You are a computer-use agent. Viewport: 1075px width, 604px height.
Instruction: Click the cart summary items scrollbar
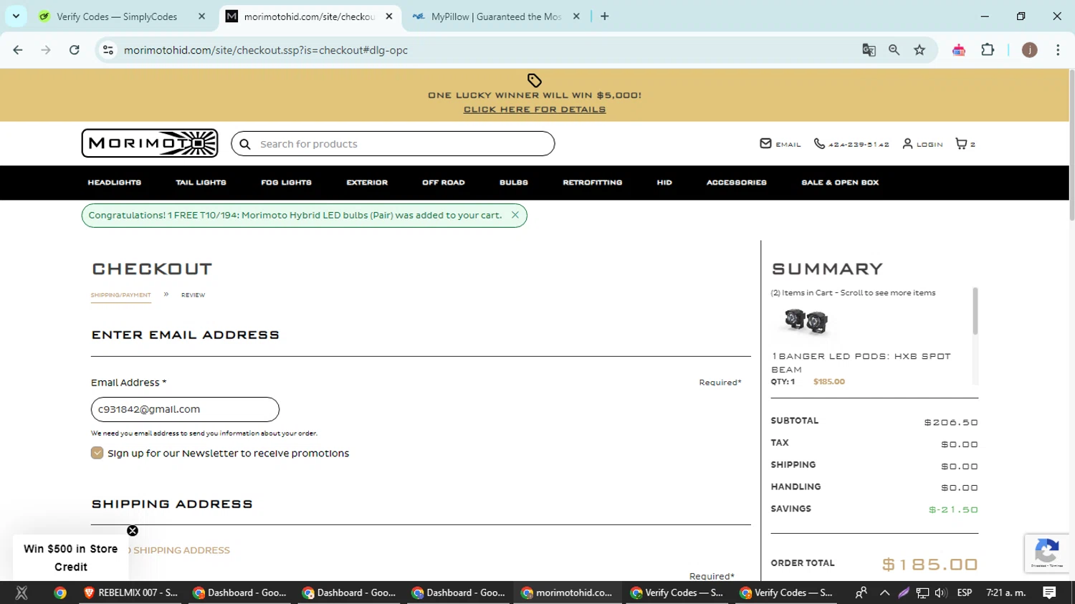975,312
